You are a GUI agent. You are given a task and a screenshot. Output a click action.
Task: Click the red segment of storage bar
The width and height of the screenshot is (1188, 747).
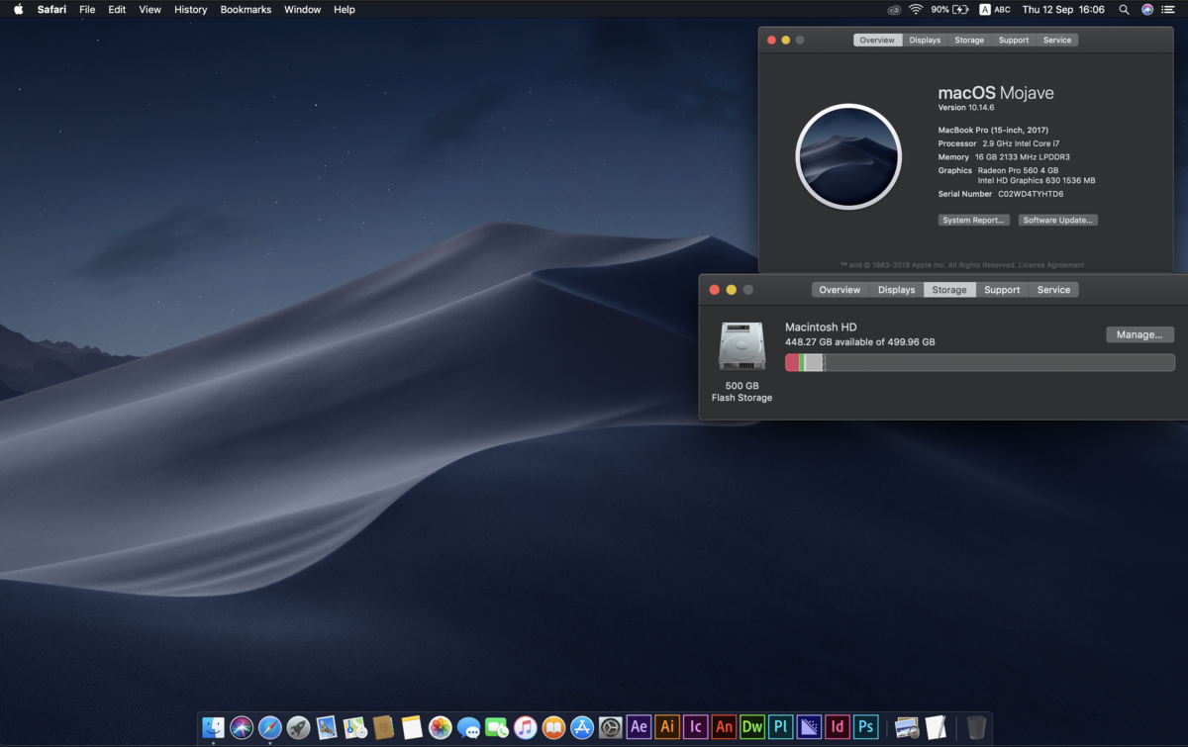pos(792,363)
